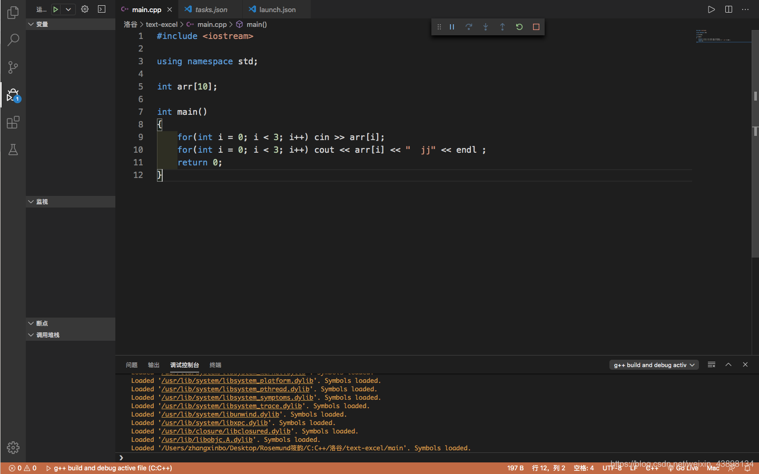The height and width of the screenshot is (474, 759).
Task: Select the text-excel breadcrumb folder
Action: click(162, 24)
